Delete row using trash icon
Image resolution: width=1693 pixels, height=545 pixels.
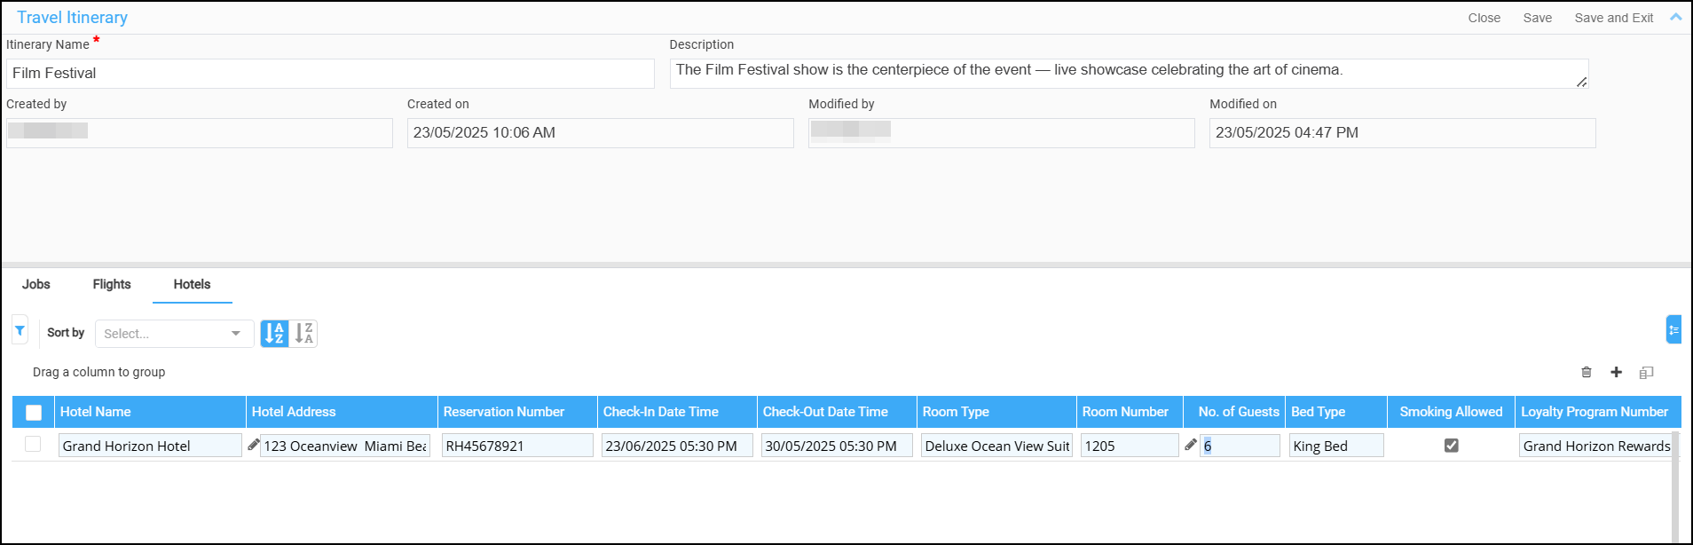point(1587,373)
